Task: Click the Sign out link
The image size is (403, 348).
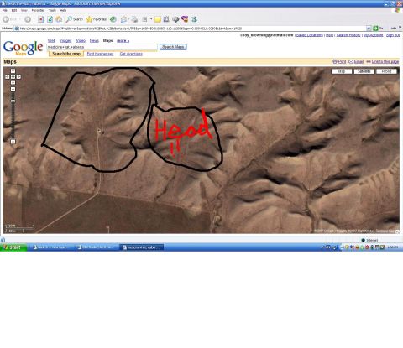Action: pos(393,35)
